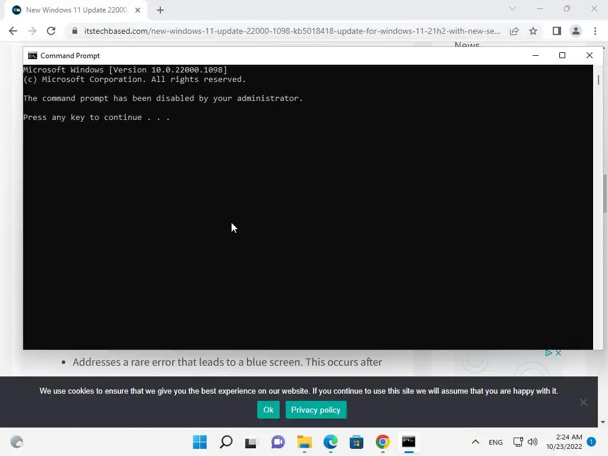This screenshot has width=608, height=456.
Task: Launch Teams Chat from the taskbar
Action: pos(278,442)
